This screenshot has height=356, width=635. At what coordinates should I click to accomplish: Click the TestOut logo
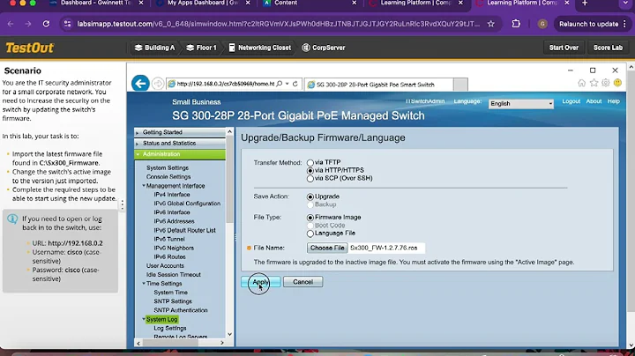[x=30, y=48]
